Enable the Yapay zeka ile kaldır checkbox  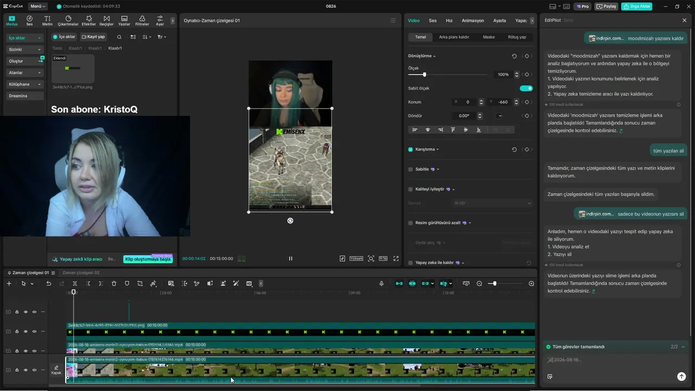tap(410, 263)
